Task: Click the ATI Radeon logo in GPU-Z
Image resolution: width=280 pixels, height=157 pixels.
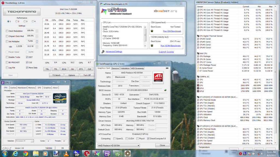Action: pyautogui.click(x=158, y=77)
